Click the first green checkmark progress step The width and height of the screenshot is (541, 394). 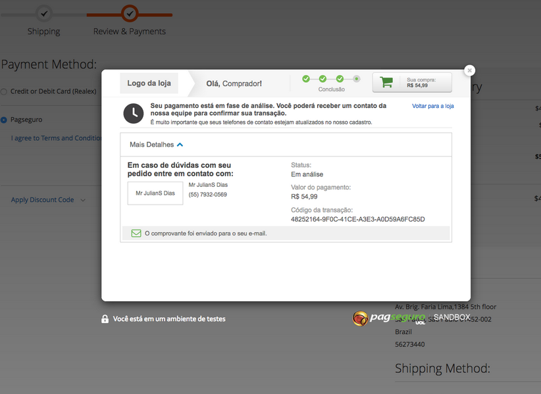click(305, 79)
